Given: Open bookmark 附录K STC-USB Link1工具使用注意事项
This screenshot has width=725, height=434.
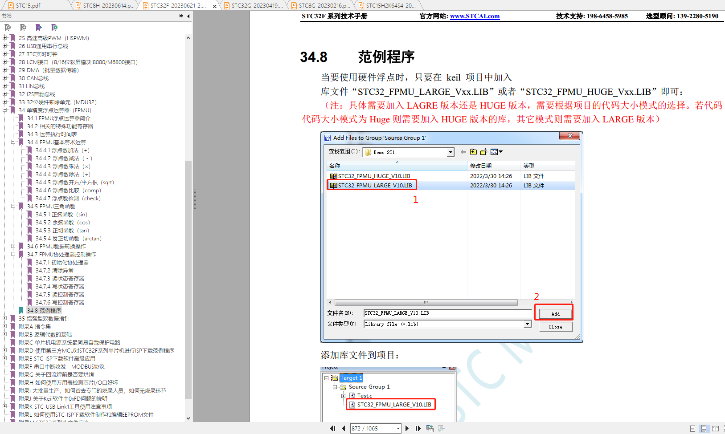Looking at the screenshot, I should pos(66,406).
